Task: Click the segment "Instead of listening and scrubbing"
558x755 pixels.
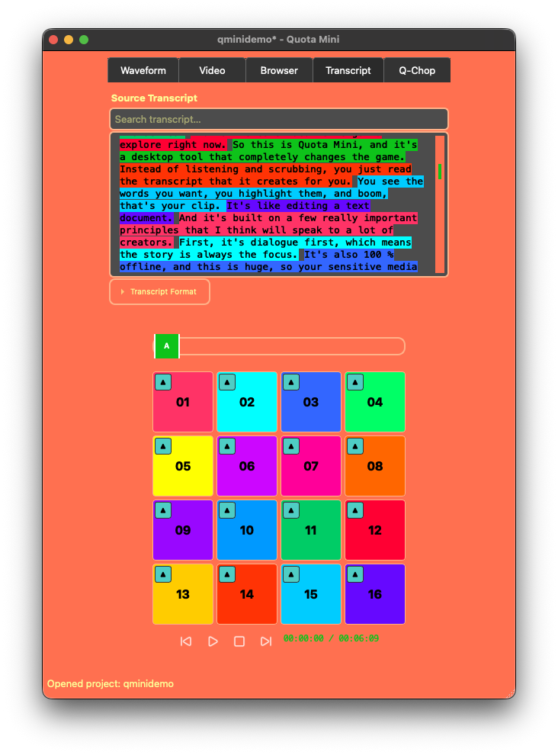Action: point(221,169)
